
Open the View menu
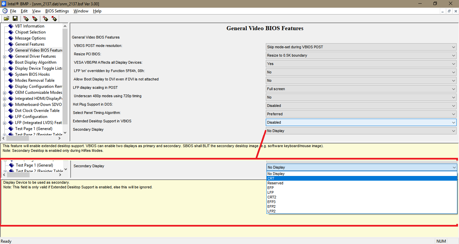(x=36, y=11)
